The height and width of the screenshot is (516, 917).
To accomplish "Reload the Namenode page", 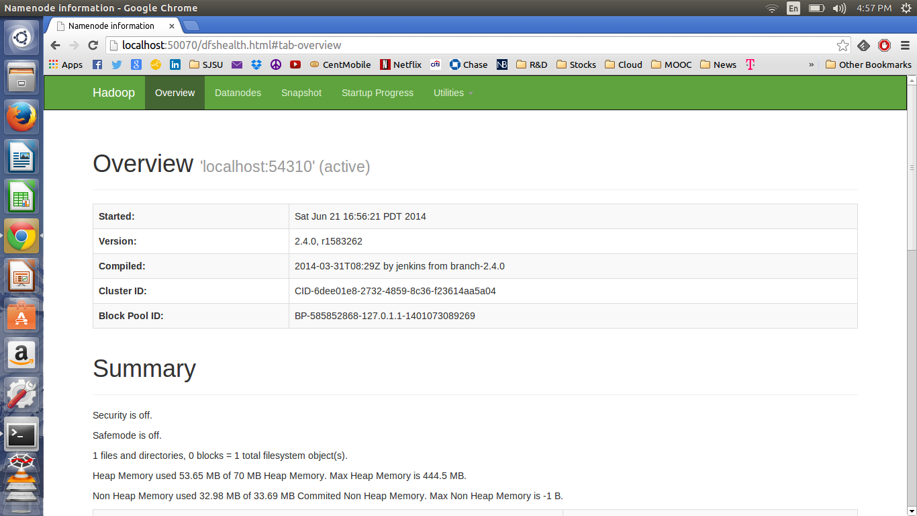I will (x=93, y=45).
